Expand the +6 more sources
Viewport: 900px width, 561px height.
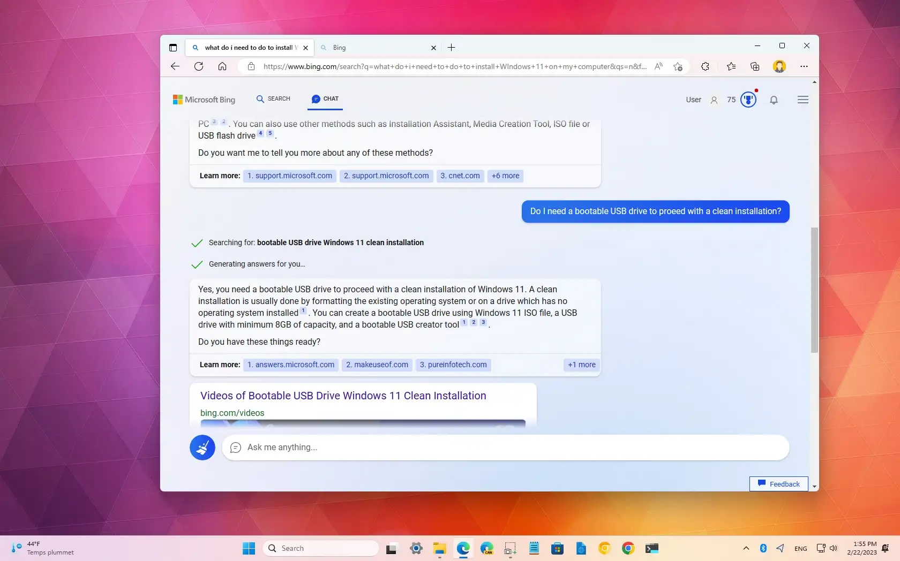[504, 176]
